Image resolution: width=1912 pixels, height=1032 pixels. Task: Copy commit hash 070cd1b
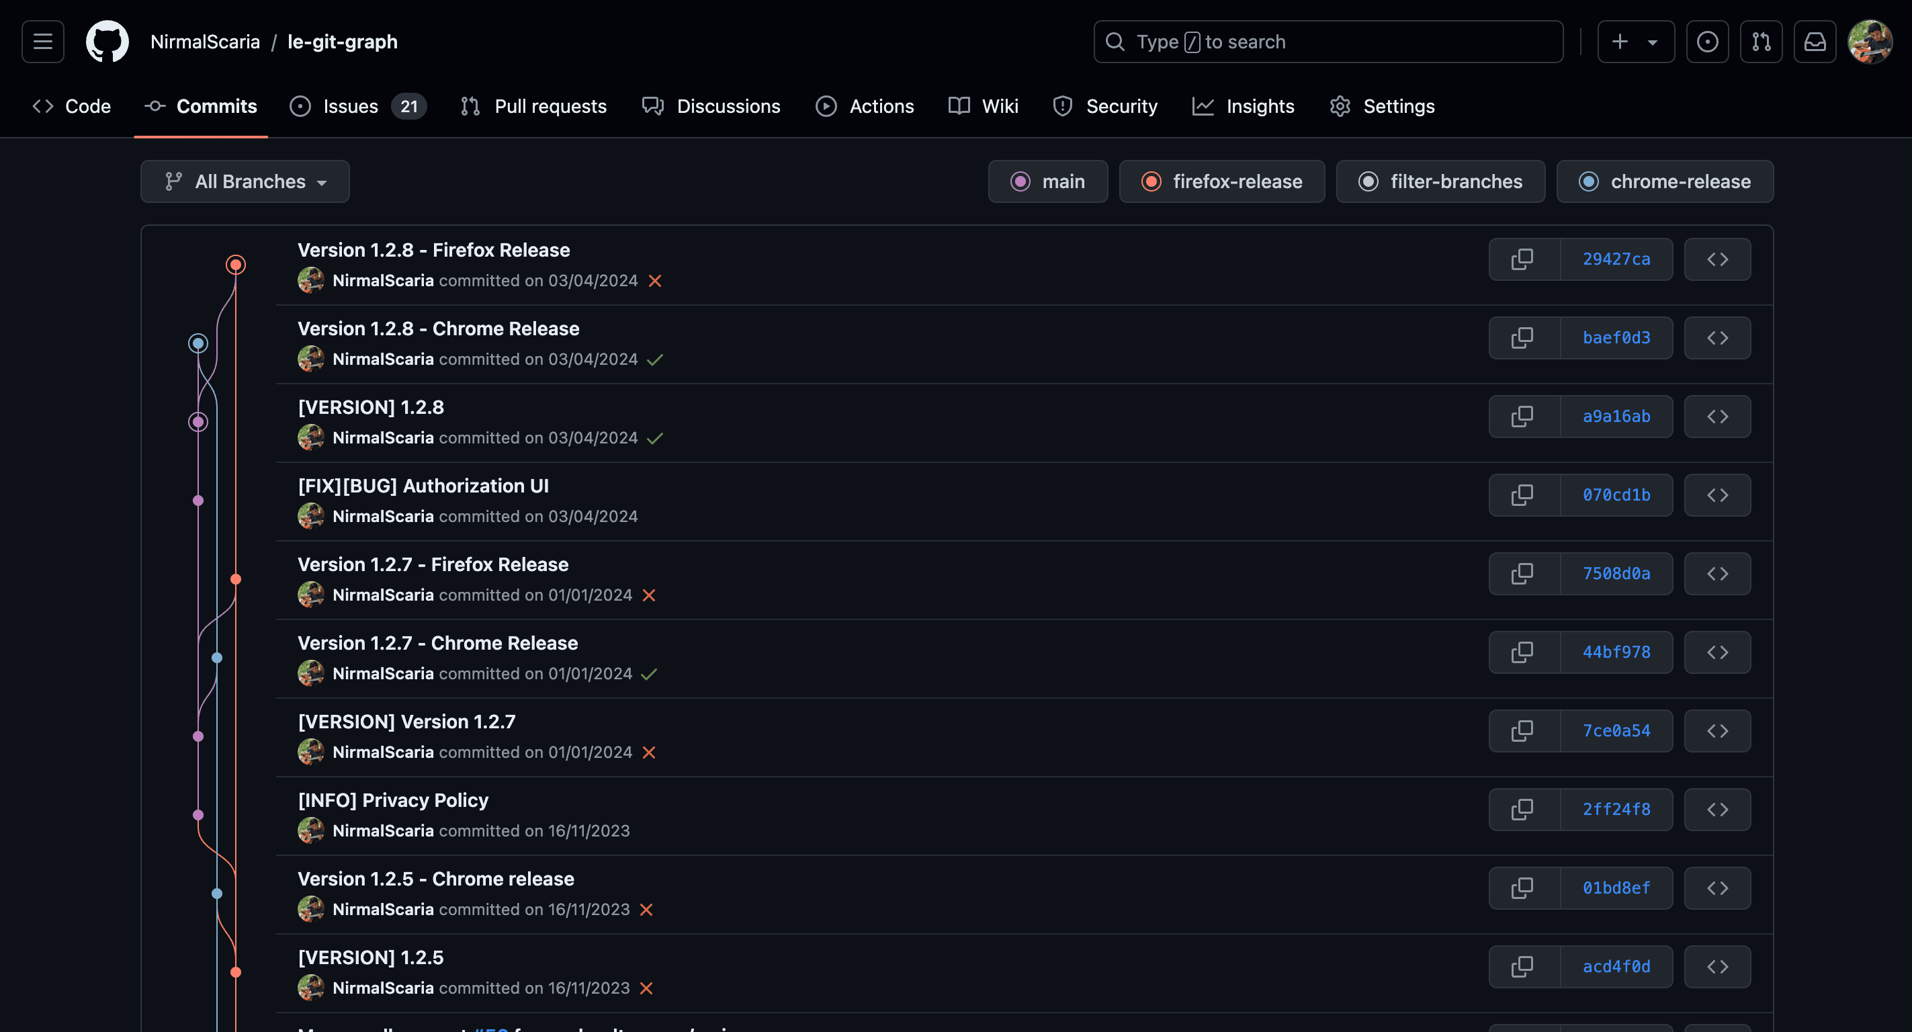(x=1522, y=495)
